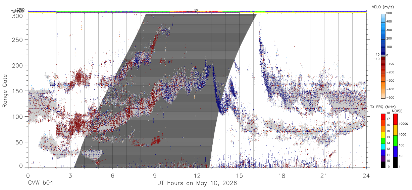The width and height of the screenshot is (412, 190).
Task: Pick the black swatch at NOISE legend bottom
Action: pyautogui.click(x=395, y=162)
